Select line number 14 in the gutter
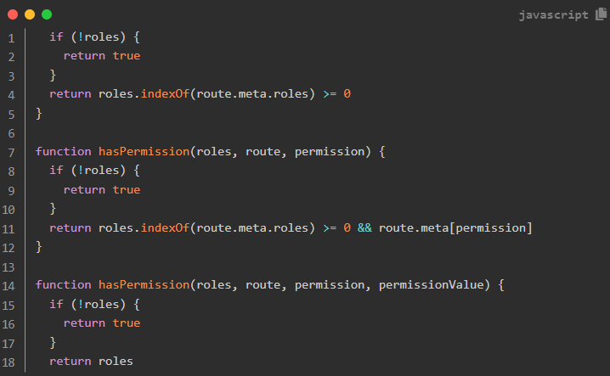610x376 pixels. pos(8,286)
